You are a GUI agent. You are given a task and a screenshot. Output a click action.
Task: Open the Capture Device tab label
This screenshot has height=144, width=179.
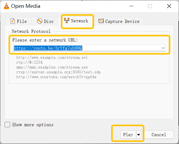[122, 21]
